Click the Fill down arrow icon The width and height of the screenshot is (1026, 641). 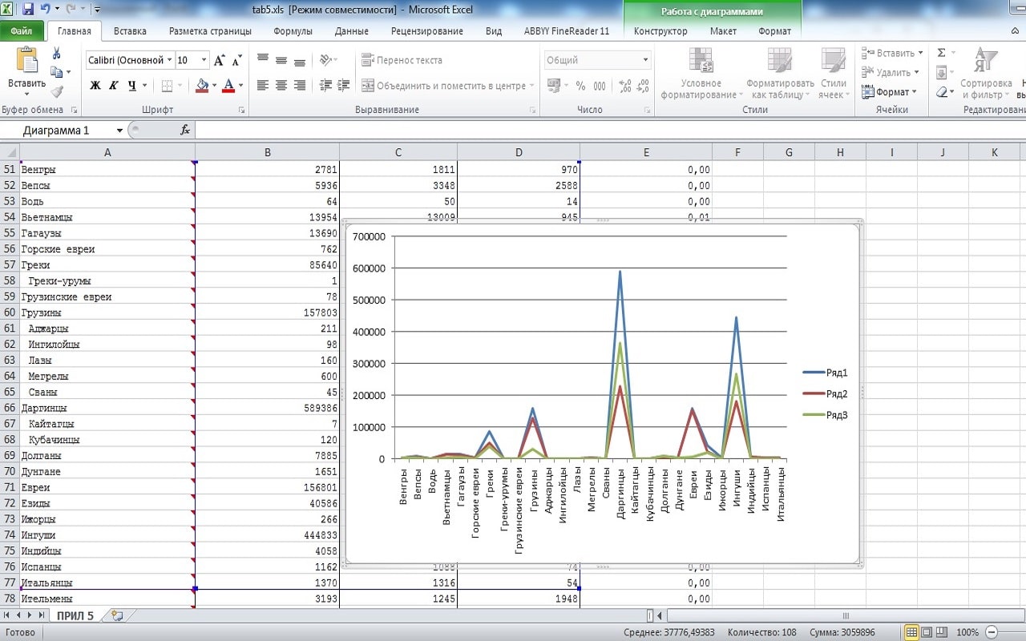(x=943, y=72)
